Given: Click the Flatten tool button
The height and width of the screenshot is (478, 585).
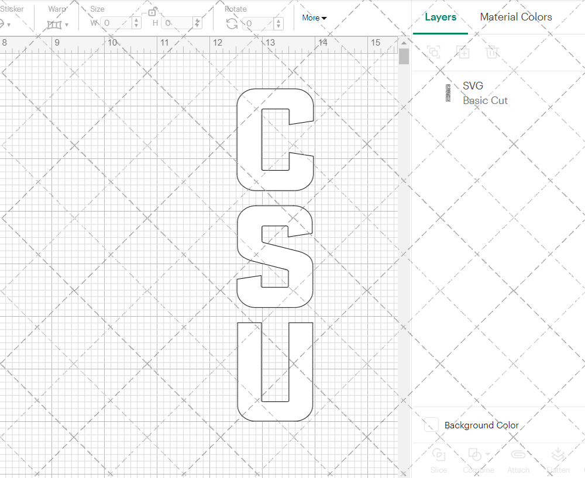Looking at the screenshot, I should pos(558,460).
